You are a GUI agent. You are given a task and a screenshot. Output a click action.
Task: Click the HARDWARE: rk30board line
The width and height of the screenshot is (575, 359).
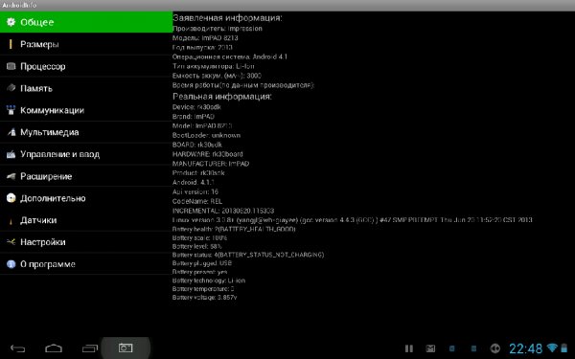[208, 154]
